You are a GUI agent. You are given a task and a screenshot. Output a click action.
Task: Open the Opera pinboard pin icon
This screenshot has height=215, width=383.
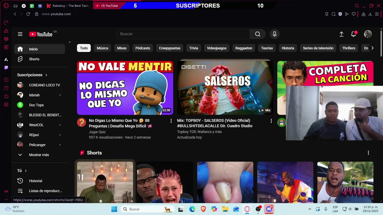point(327,14)
